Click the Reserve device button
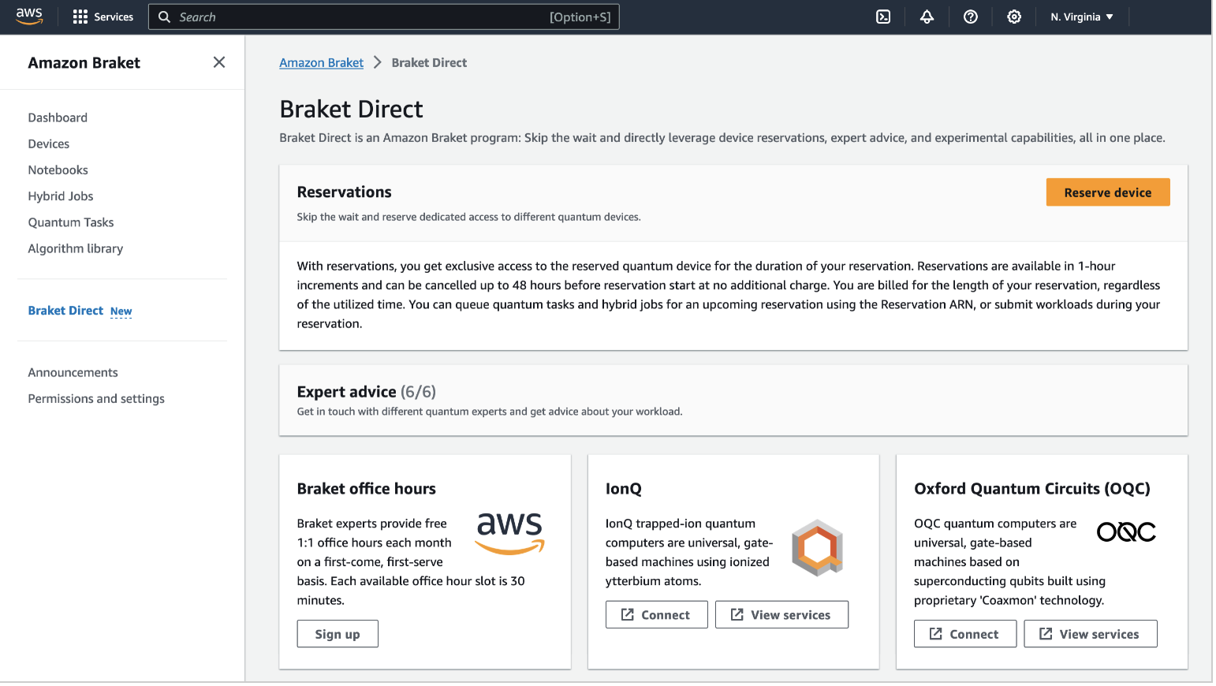 click(x=1108, y=192)
